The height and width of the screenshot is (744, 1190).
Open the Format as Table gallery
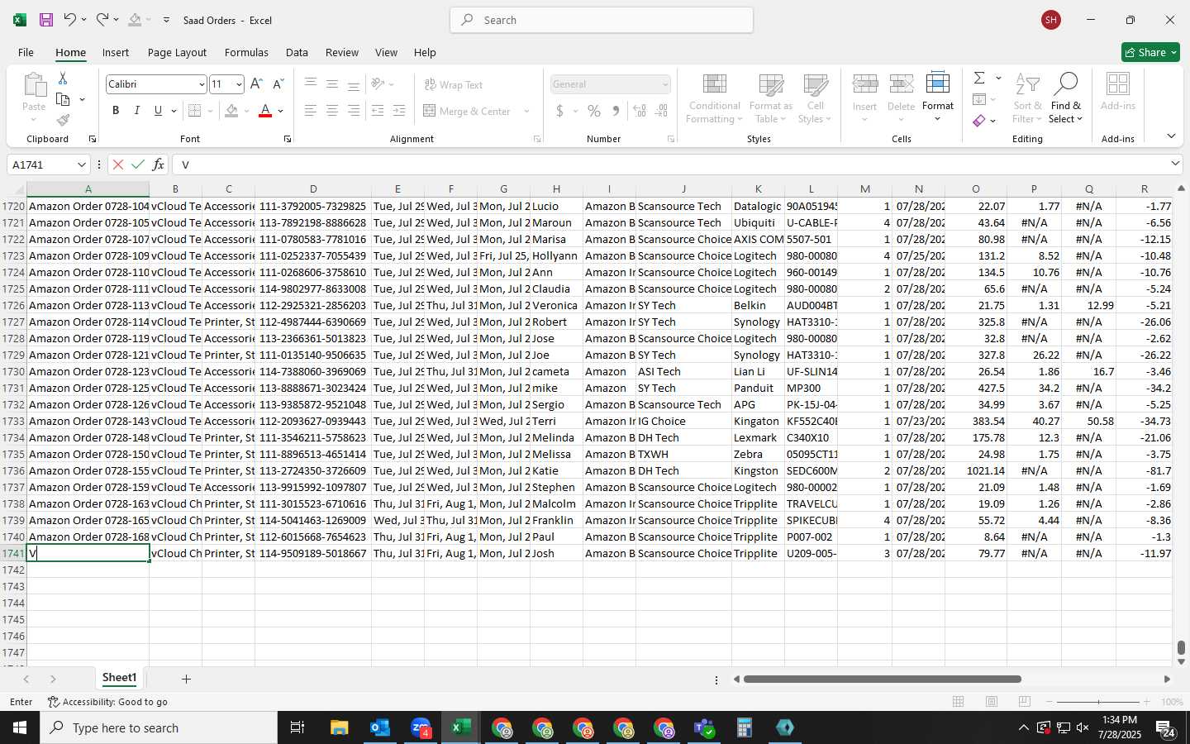click(770, 98)
